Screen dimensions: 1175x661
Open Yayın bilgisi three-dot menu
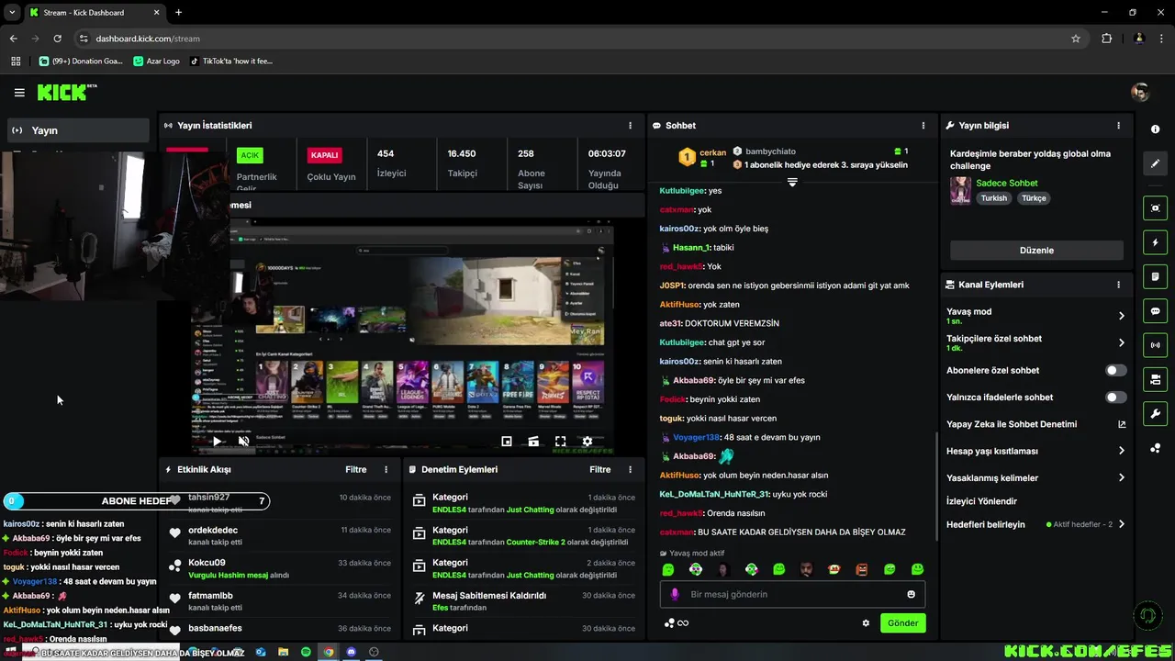(x=1118, y=125)
